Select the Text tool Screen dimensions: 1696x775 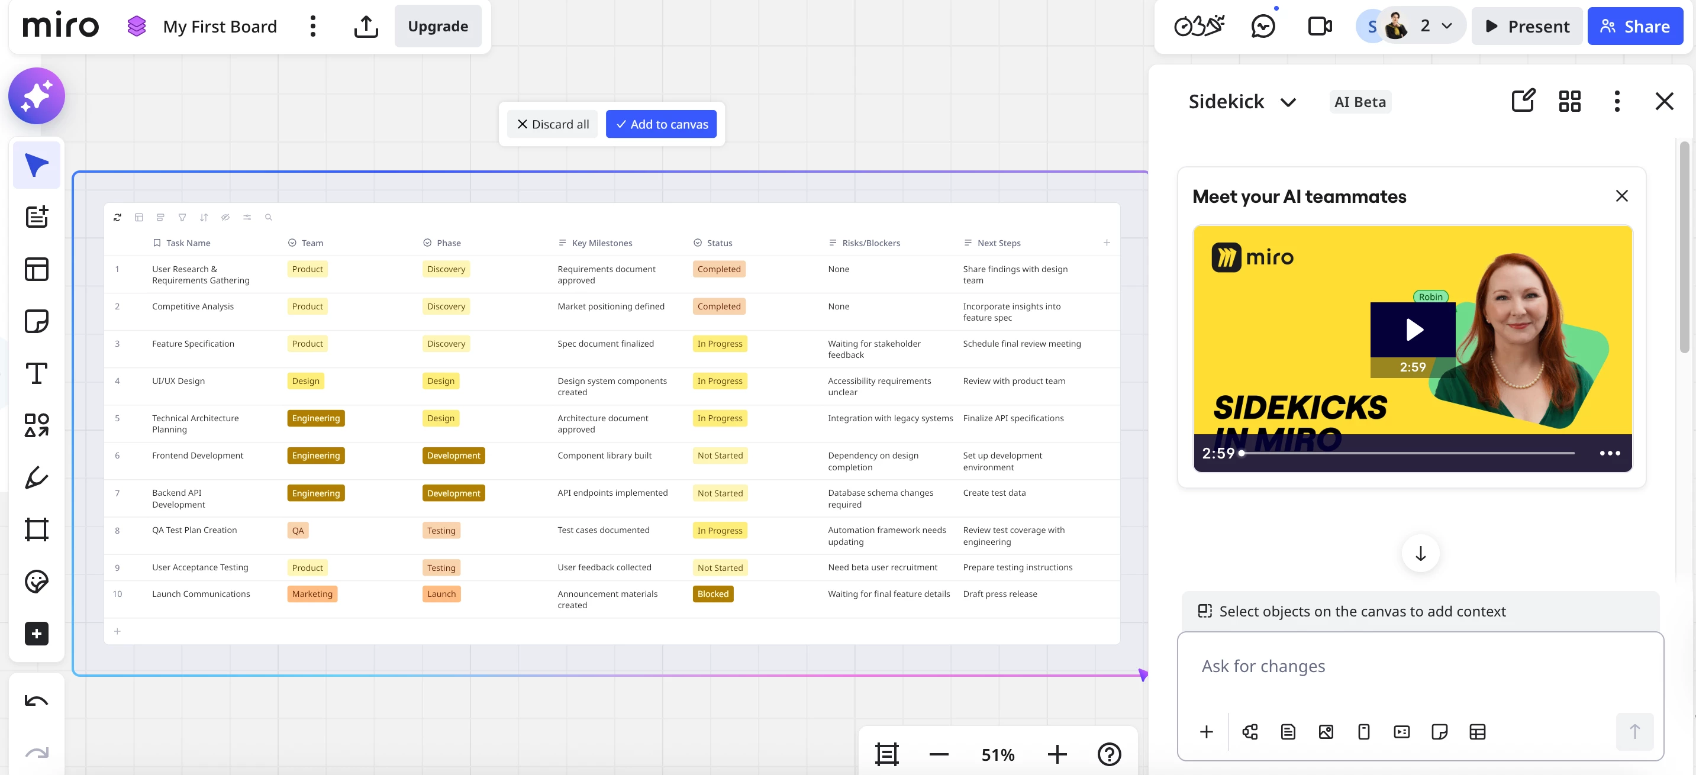[x=36, y=373]
